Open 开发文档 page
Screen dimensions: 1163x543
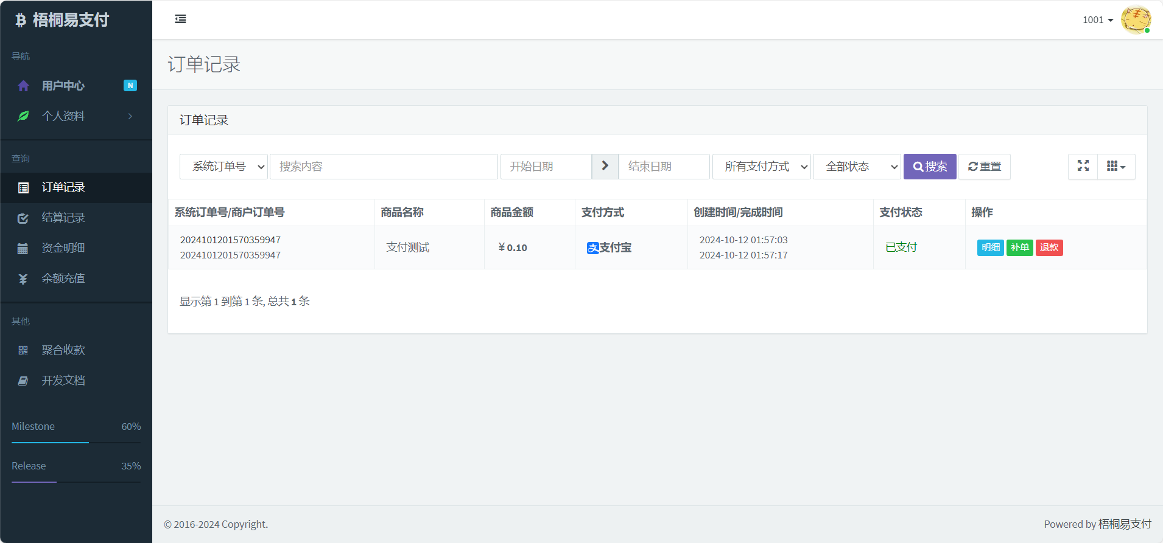click(x=76, y=381)
